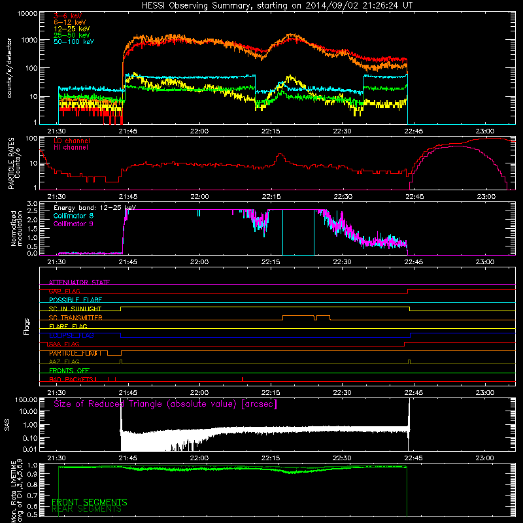The width and height of the screenshot is (523, 523).
Task: Click the BAD PACKETS flag label
Action: click(x=73, y=380)
